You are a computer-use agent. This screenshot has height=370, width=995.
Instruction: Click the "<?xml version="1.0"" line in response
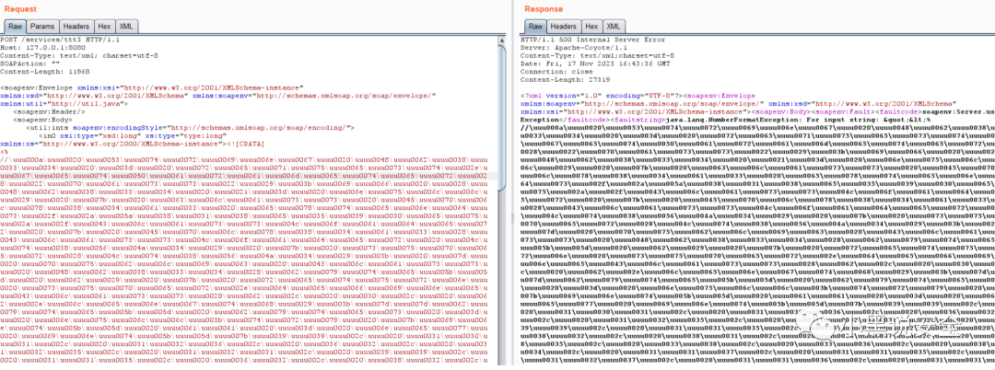coord(638,95)
